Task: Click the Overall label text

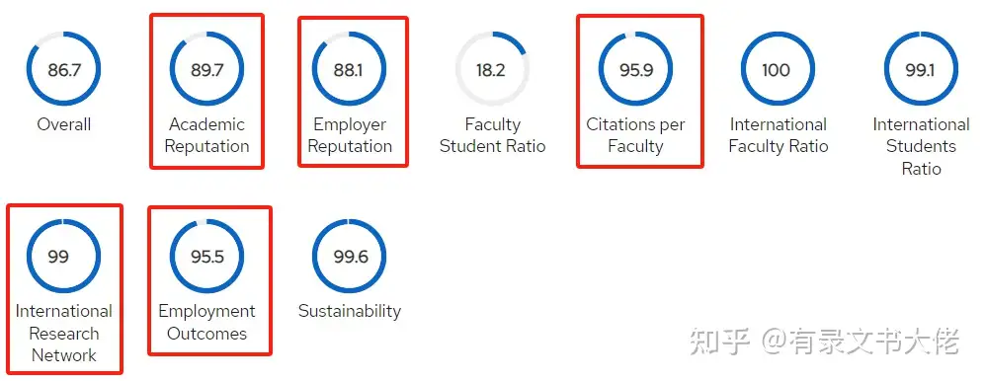Action: point(63,124)
